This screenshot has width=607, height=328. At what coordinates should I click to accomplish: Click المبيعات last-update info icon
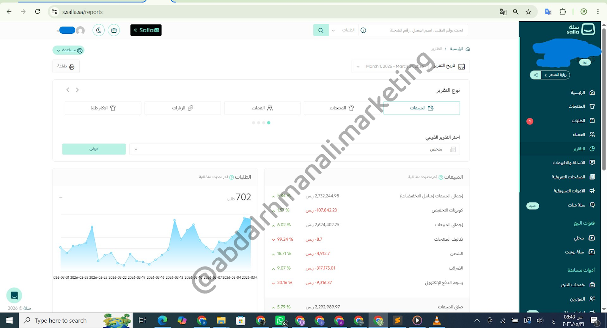coord(441,177)
